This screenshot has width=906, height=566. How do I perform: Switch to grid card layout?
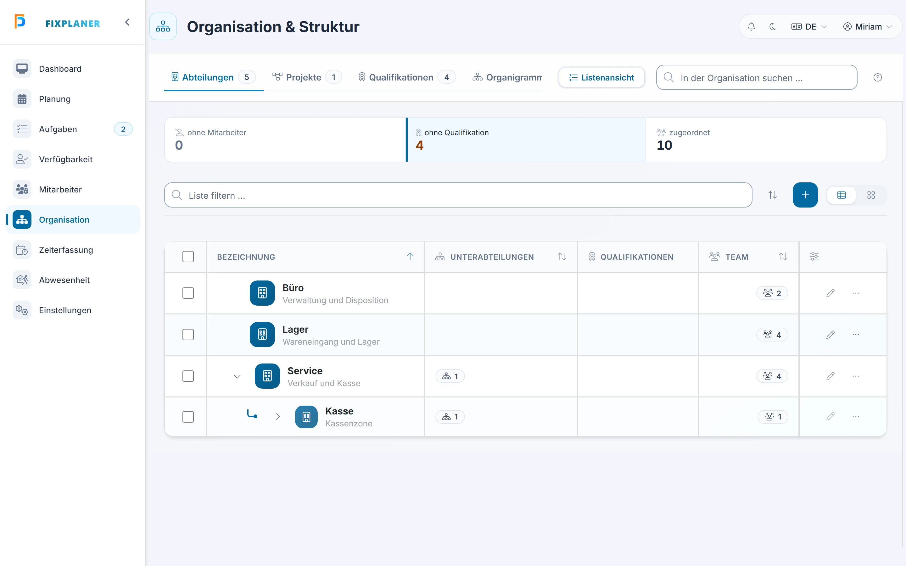click(x=871, y=195)
